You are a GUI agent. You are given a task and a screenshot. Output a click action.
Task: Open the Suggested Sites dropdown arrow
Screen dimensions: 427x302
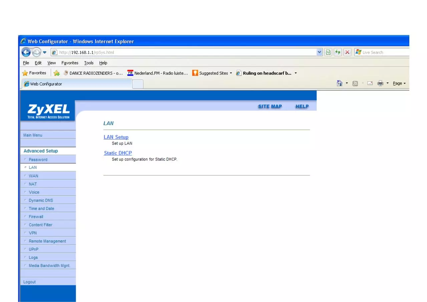[231, 73]
